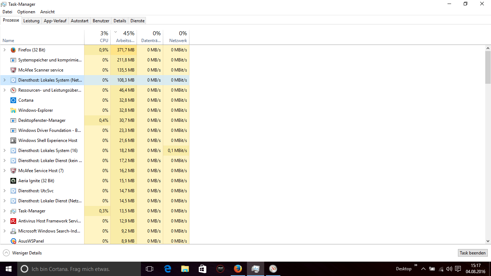Viewport: 491px width, 276px height.
Task: Click the Task-Manager process row icon
Action: (13, 211)
